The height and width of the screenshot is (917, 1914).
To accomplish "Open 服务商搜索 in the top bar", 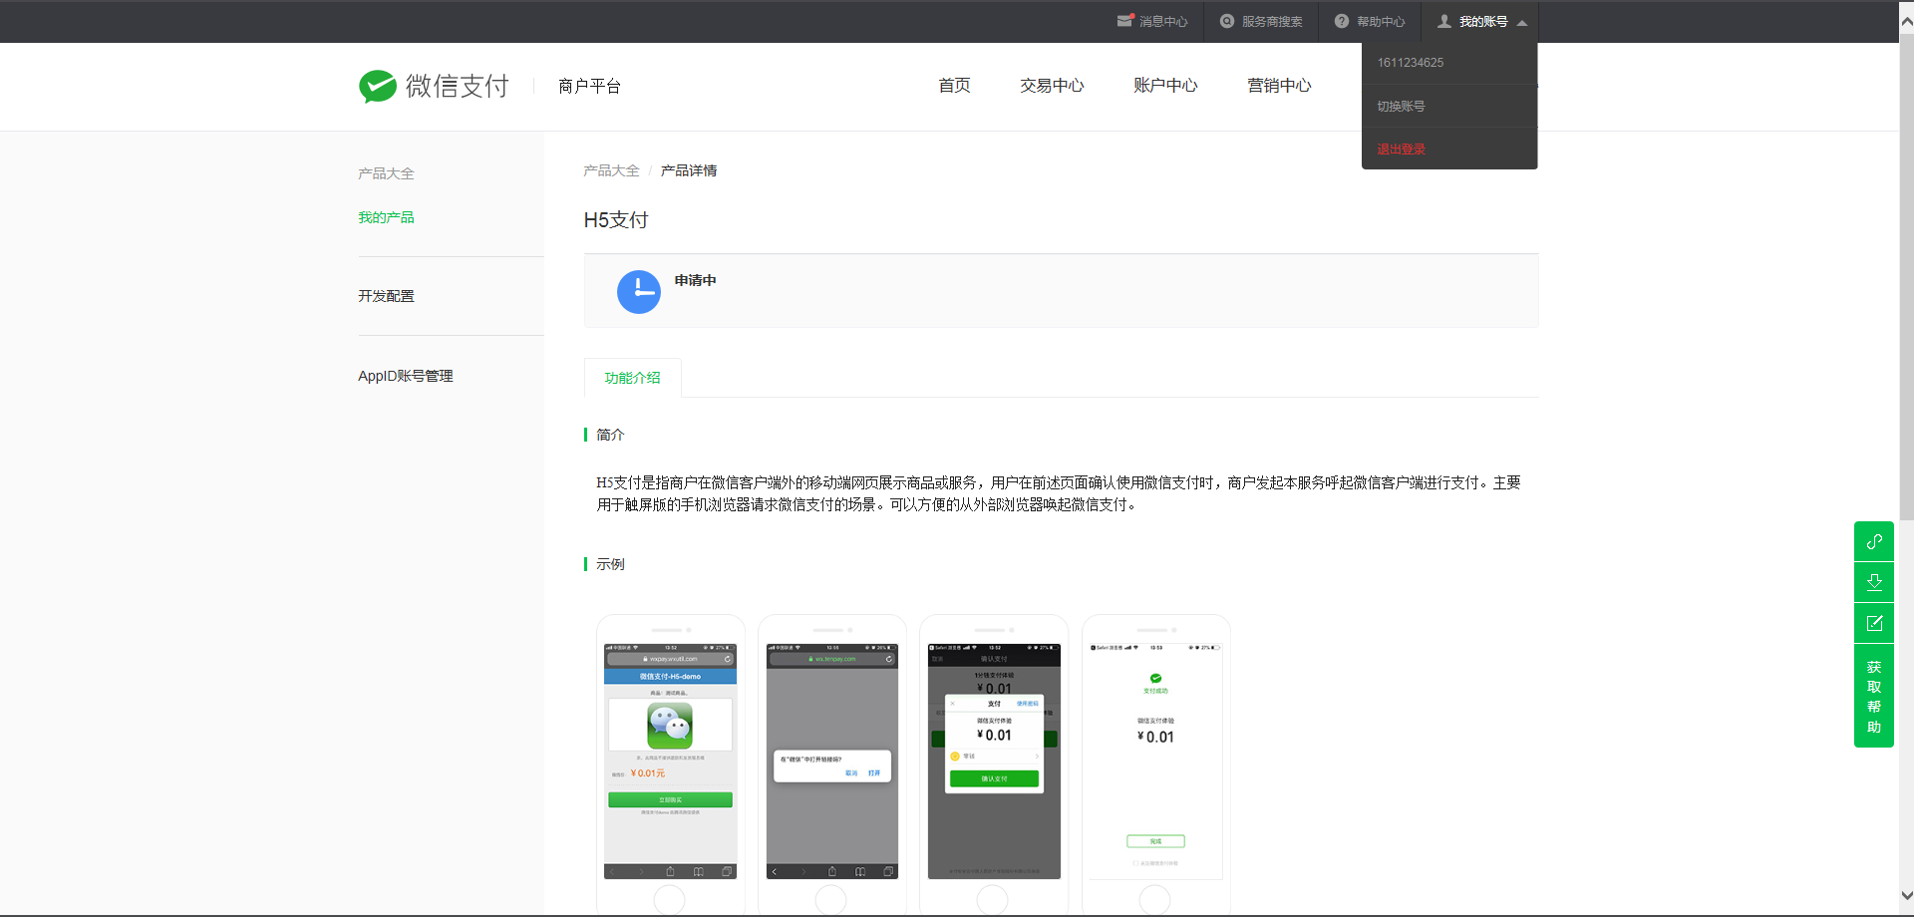I will [1272, 21].
